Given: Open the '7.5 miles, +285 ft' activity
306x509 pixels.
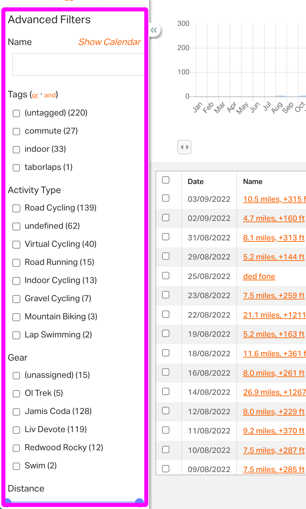Looking at the screenshot, I should point(274,469).
